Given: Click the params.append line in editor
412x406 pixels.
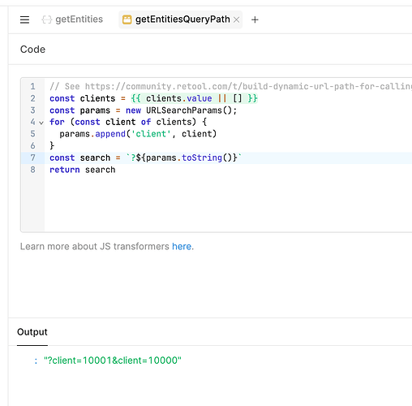Looking at the screenshot, I should tap(138, 134).
